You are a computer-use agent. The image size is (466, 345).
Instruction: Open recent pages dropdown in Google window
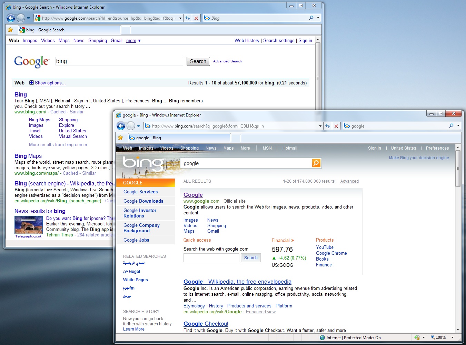29,18
